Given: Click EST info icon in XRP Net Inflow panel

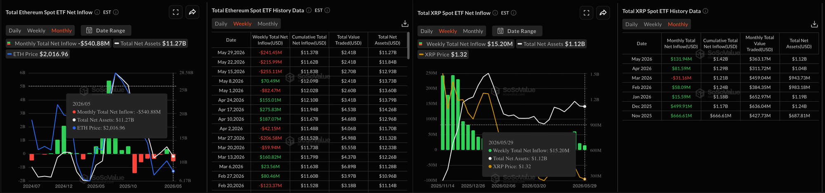Looking at the screenshot, I should (x=514, y=13).
